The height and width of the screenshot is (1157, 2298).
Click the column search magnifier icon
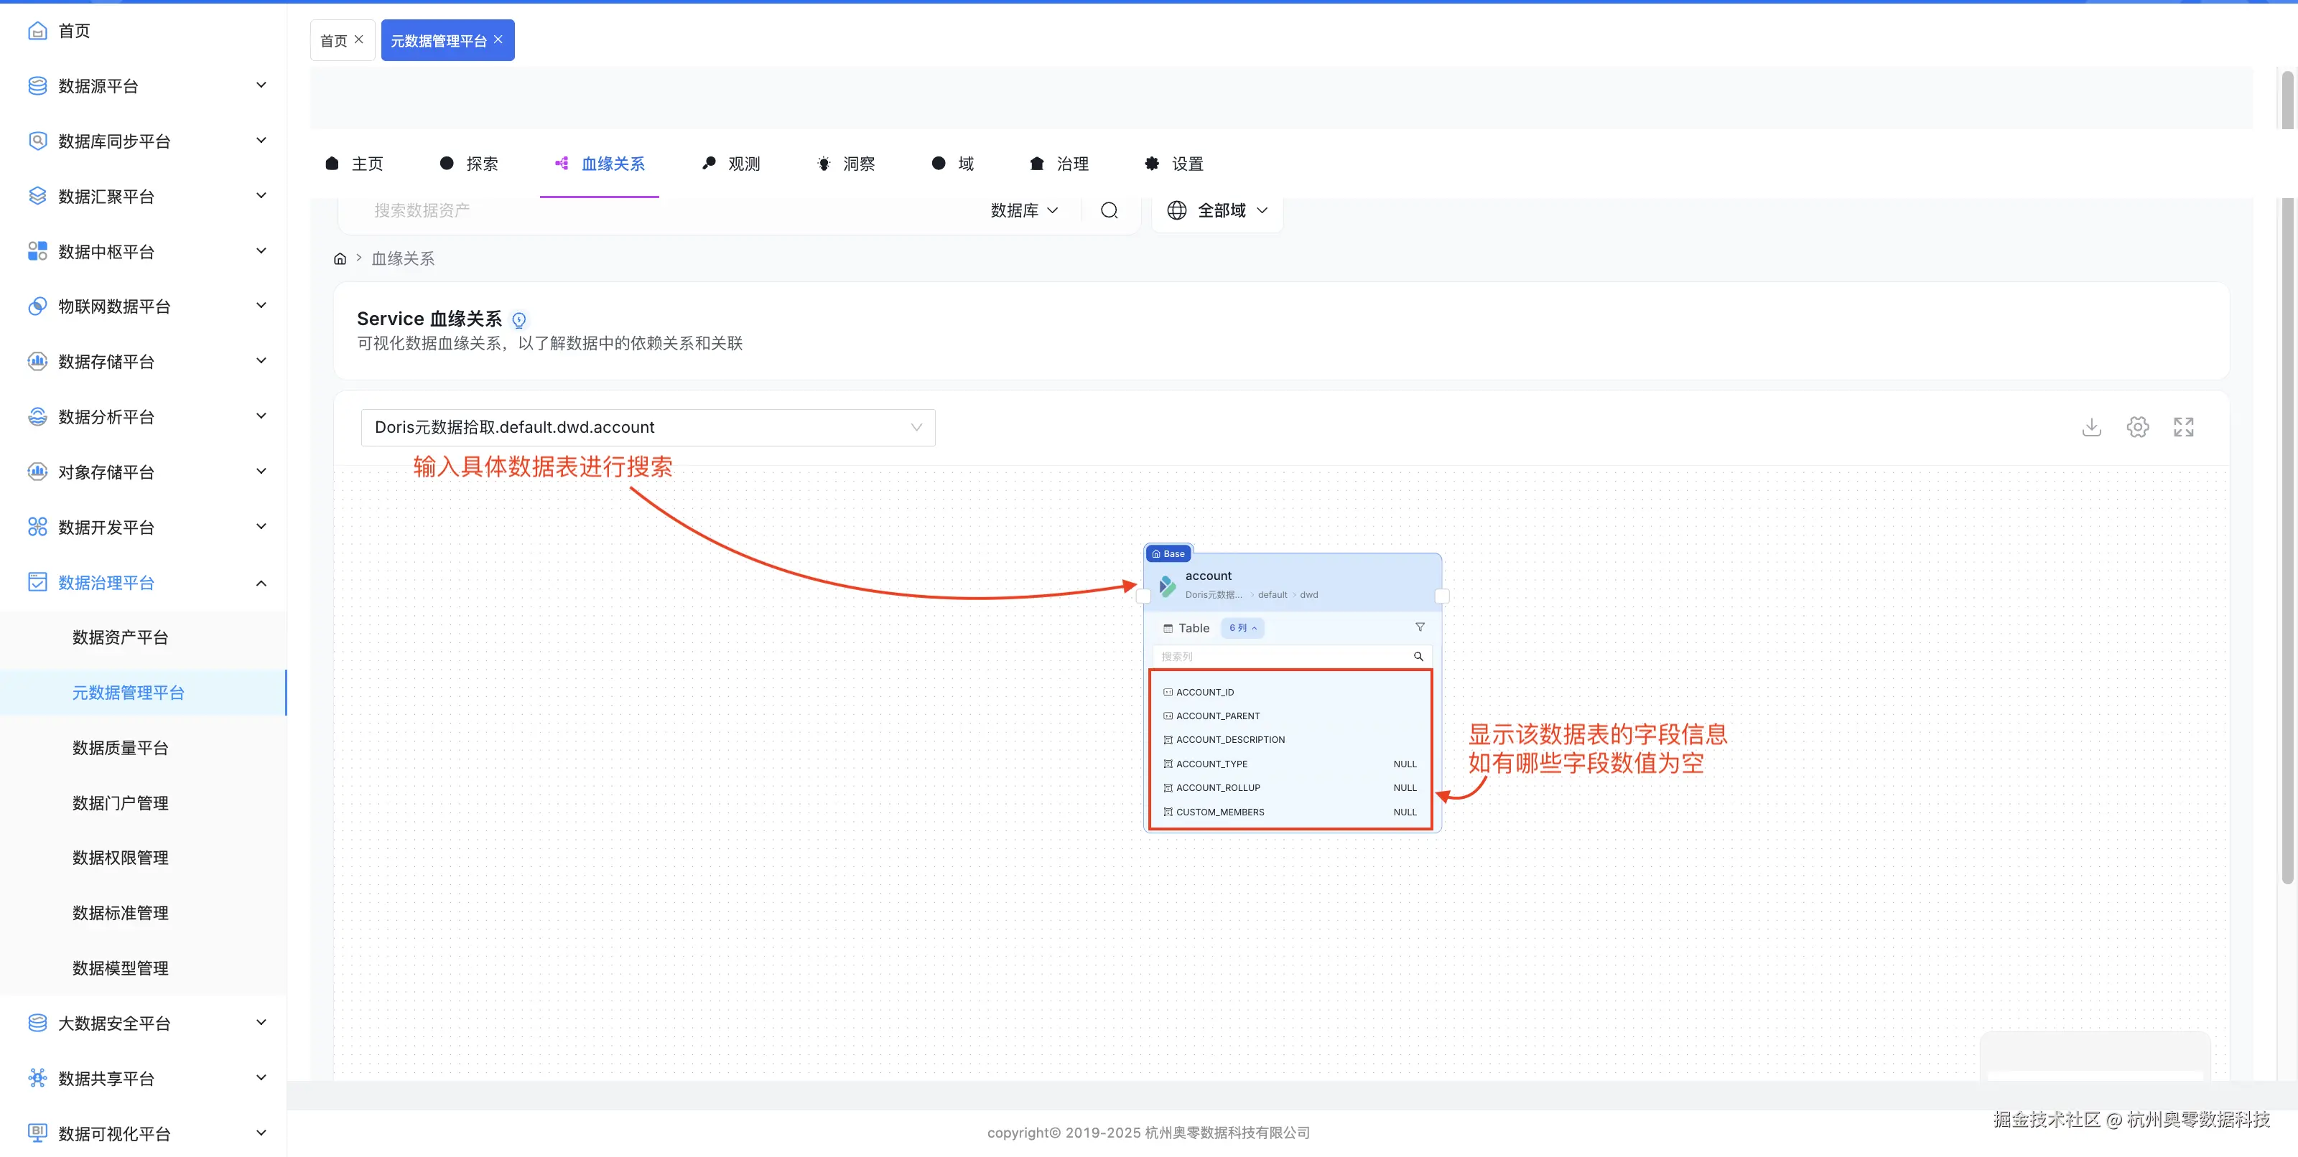pyautogui.click(x=1418, y=656)
